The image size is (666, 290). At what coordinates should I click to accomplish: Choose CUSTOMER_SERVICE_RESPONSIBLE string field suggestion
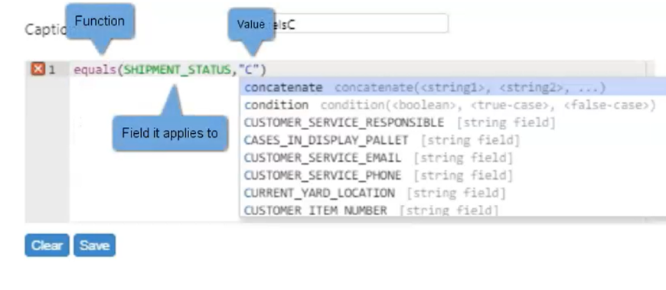coord(452,122)
